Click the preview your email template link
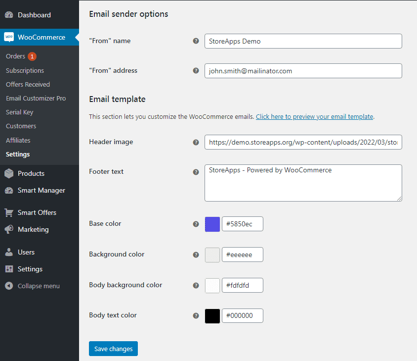 pyautogui.click(x=314, y=116)
